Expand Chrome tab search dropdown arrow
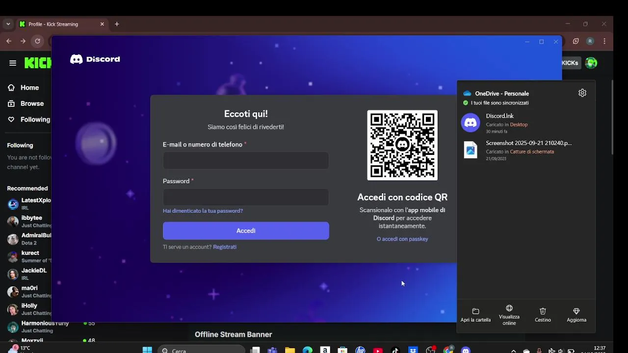 (8, 24)
